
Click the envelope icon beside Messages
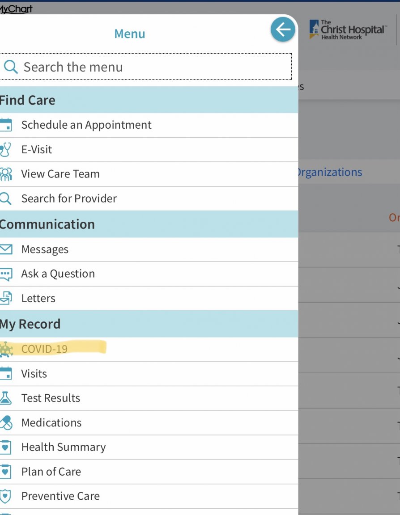click(6, 249)
